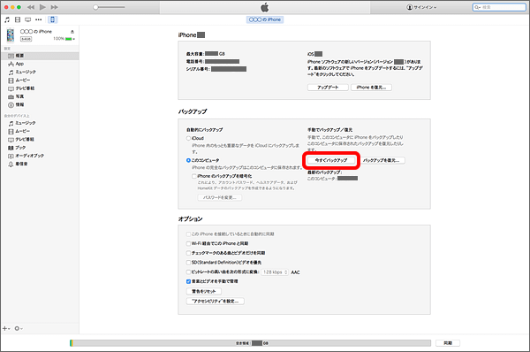This screenshot has height=352, width=530.
Task: Click the アクセシビリティを設定 button
Action: (216, 302)
